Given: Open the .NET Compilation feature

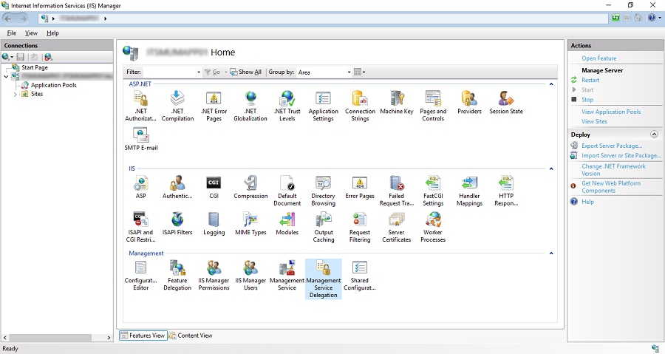Looking at the screenshot, I should coord(177,106).
